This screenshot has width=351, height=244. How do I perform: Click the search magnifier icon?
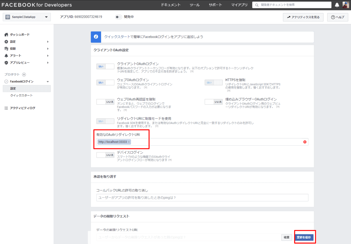point(257,5)
